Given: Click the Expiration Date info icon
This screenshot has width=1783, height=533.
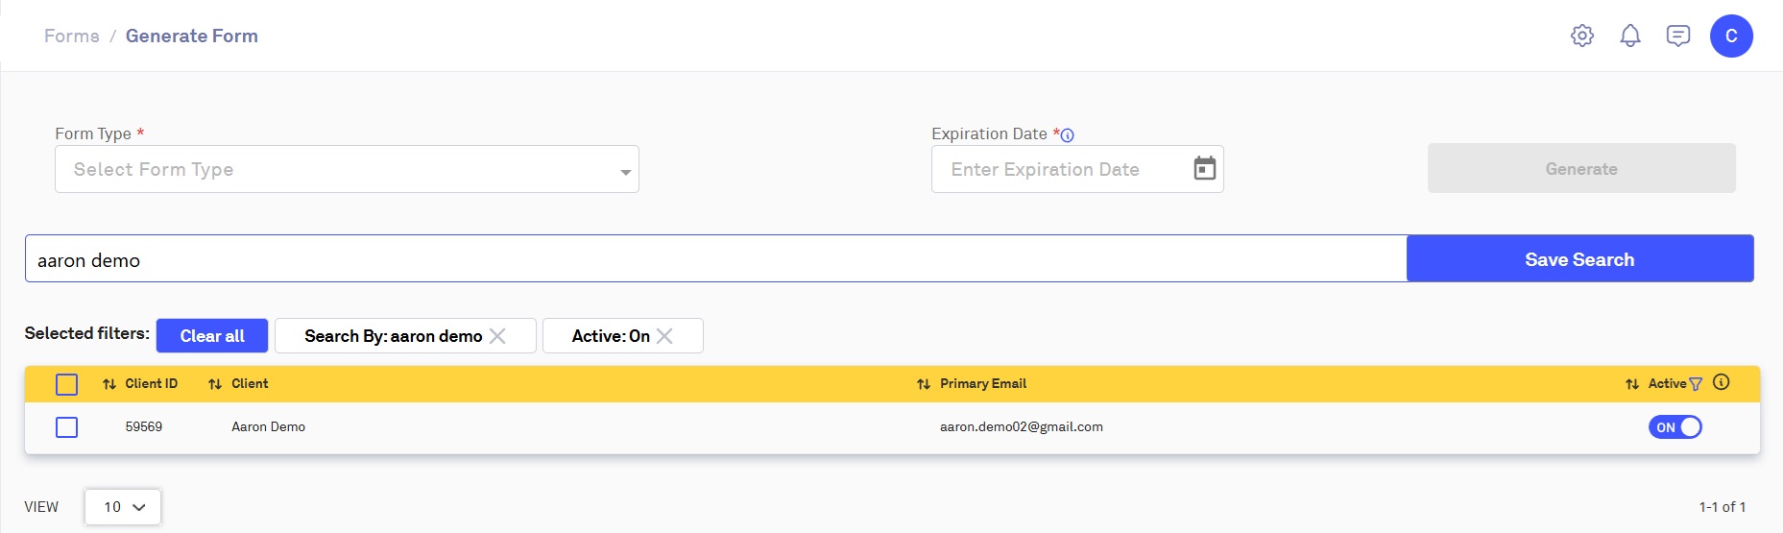Looking at the screenshot, I should [1068, 135].
